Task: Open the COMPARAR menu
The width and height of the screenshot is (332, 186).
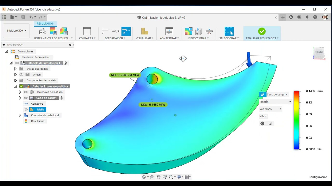Action: click(x=87, y=38)
